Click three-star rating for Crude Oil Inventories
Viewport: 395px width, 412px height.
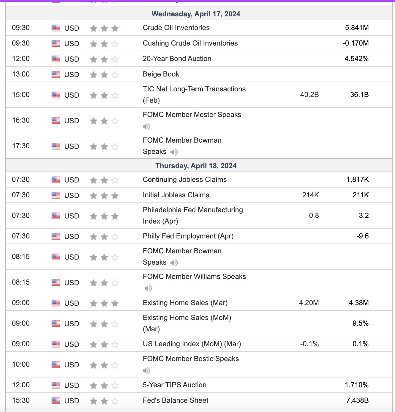coord(104,28)
